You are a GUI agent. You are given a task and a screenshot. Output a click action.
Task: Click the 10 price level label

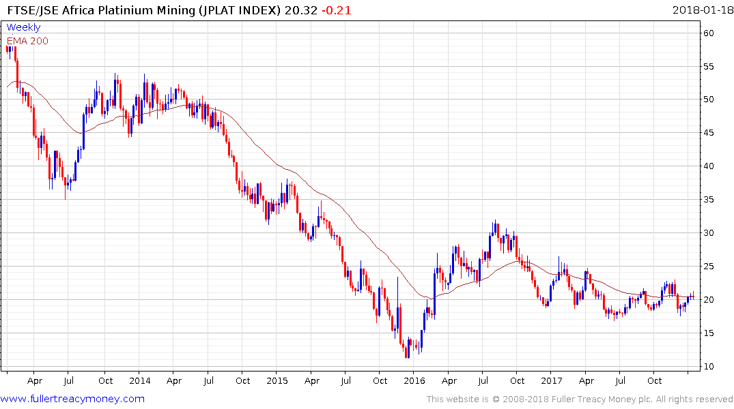click(709, 367)
